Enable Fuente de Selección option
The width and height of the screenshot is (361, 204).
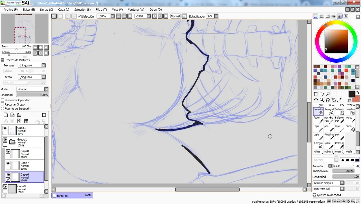3,109
